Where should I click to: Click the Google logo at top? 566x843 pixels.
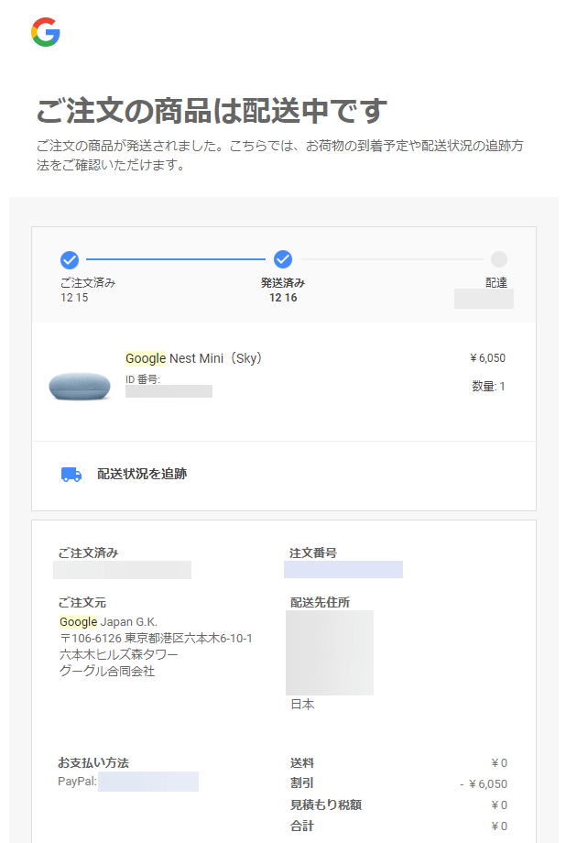pos(46,32)
